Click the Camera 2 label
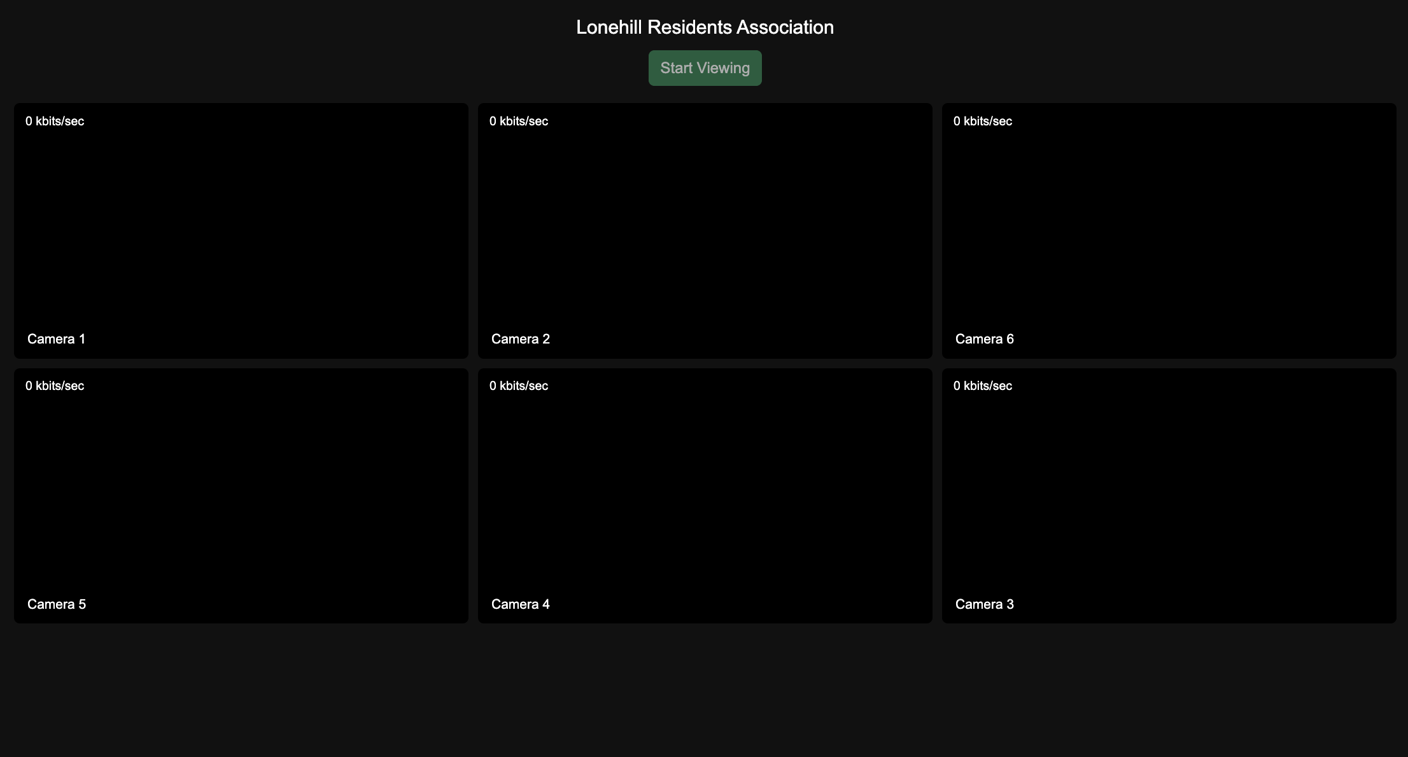1408x757 pixels. click(520, 338)
